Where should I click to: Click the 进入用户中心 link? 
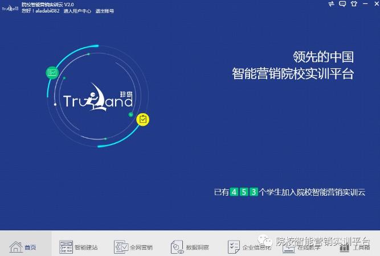[77, 11]
